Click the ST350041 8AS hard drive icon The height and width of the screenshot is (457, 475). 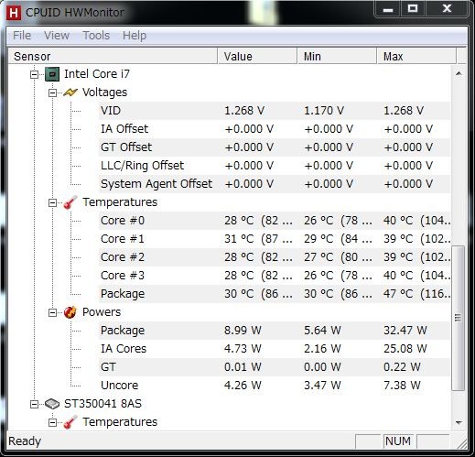pyautogui.click(x=52, y=404)
